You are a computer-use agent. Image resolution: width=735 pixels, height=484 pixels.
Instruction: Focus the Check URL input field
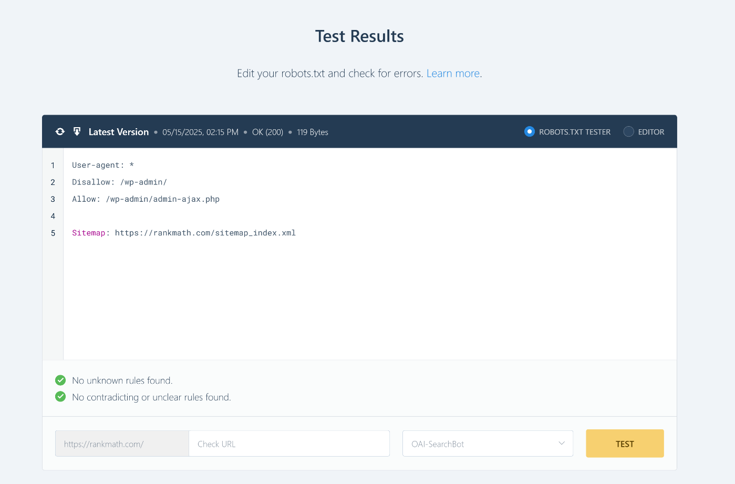point(289,444)
